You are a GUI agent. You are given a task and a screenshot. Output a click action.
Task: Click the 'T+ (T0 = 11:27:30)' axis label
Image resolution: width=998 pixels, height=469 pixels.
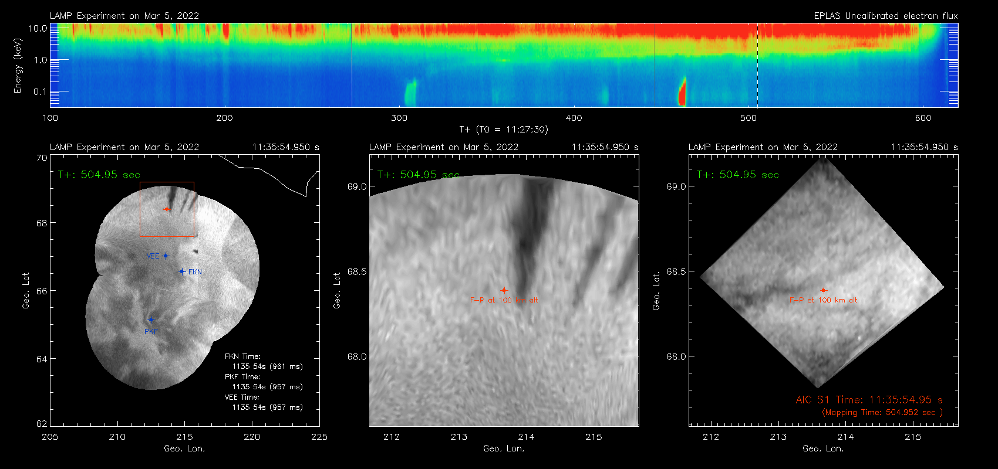[x=504, y=130]
